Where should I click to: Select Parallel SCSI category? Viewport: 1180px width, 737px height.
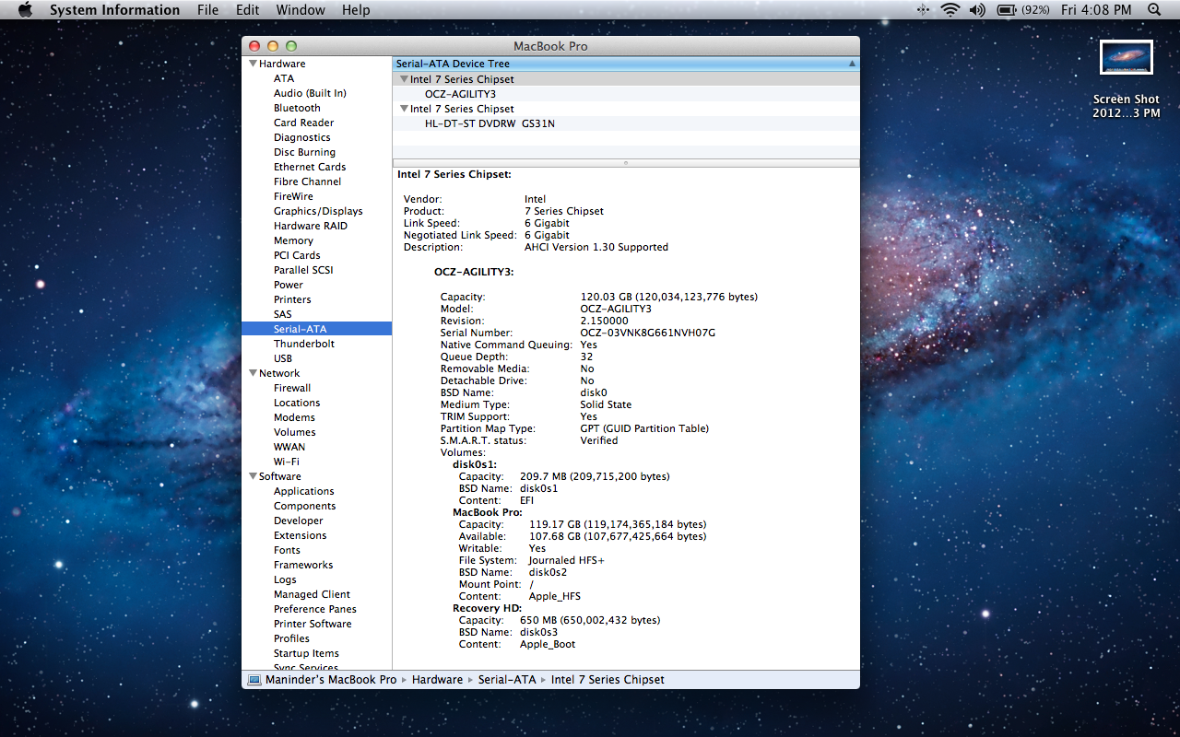click(x=303, y=270)
